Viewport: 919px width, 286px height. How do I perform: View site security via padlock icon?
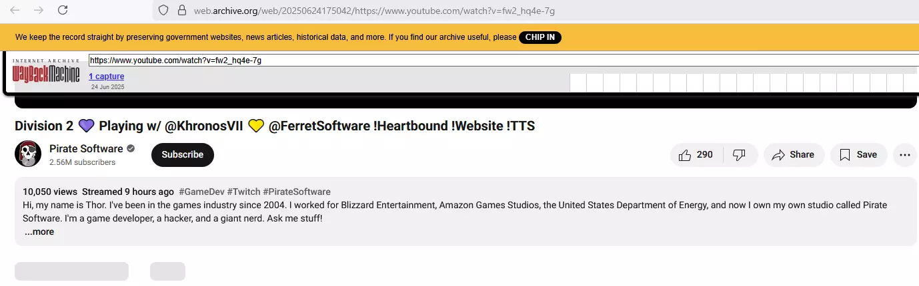coord(181,11)
